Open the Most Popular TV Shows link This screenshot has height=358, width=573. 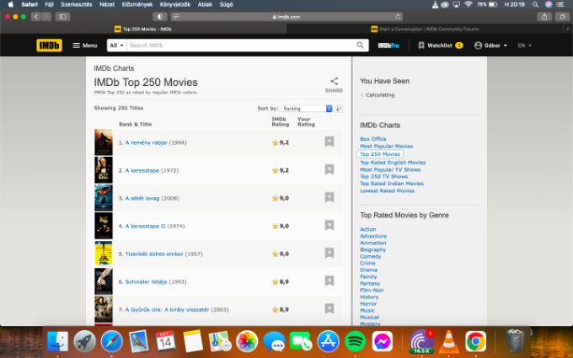390,169
